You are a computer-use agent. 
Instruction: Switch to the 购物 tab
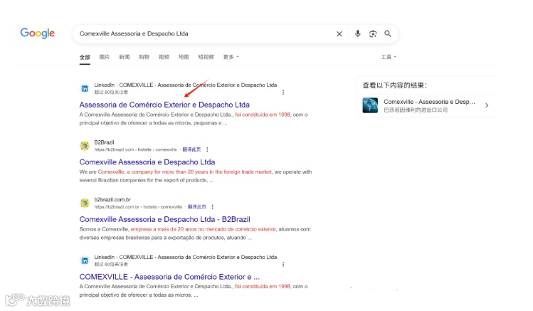[x=144, y=57]
